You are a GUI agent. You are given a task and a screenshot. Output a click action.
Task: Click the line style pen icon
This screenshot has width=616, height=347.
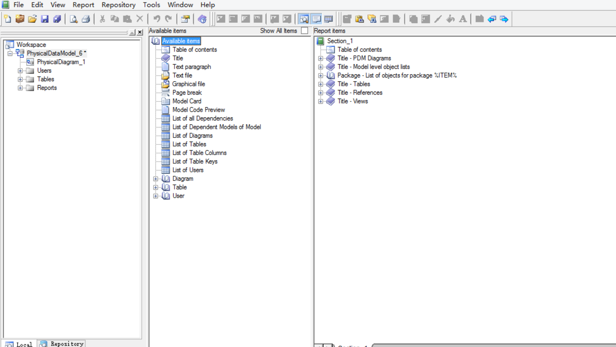coord(438,19)
